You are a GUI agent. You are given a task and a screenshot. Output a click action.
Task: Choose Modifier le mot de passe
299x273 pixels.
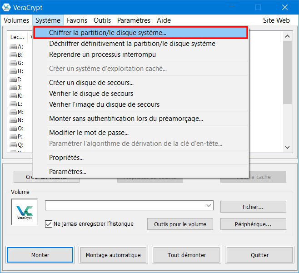[141, 133]
